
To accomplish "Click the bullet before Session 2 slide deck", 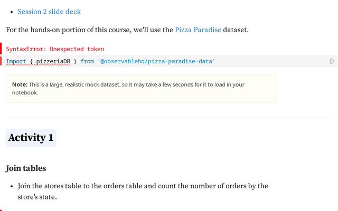I will (x=12, y=12).
